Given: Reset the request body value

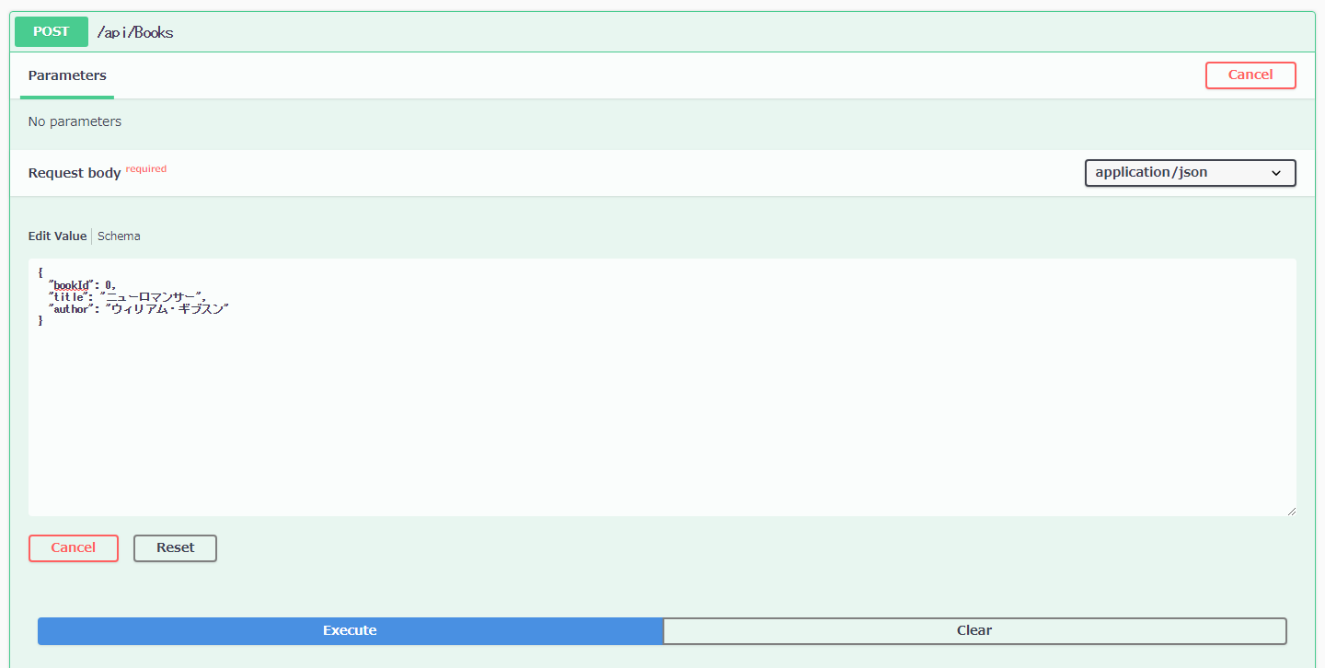Looking at the screenshot, I should 175,548.
